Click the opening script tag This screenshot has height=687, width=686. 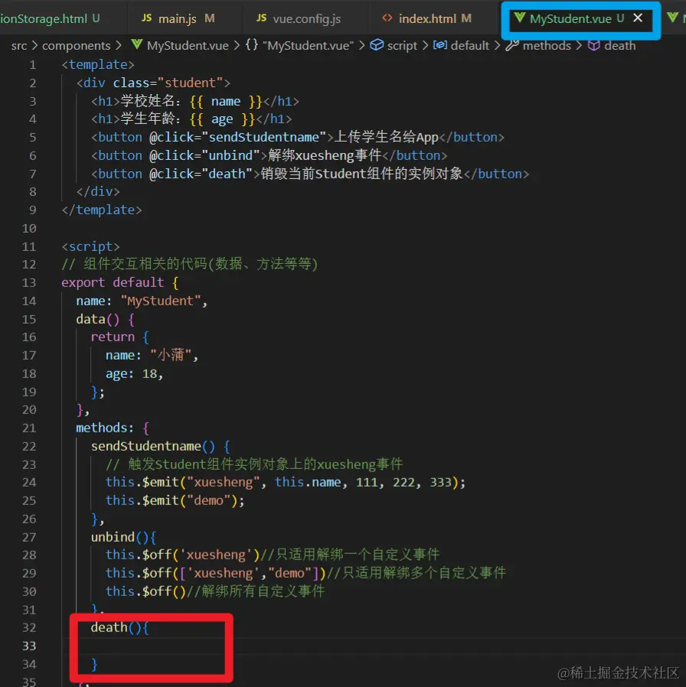[91, 246]
